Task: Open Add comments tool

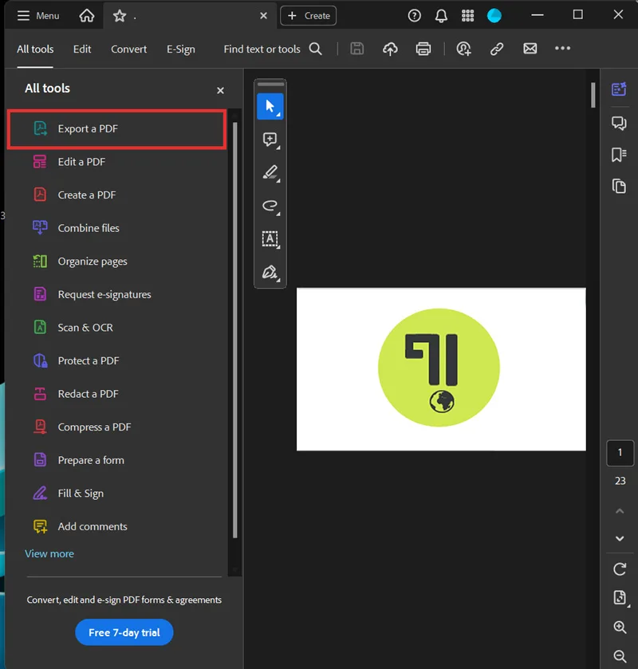Action: coord(117,526)
